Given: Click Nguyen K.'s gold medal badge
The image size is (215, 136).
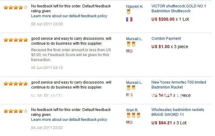Looking at the screenshot, I should click(129, 12).
